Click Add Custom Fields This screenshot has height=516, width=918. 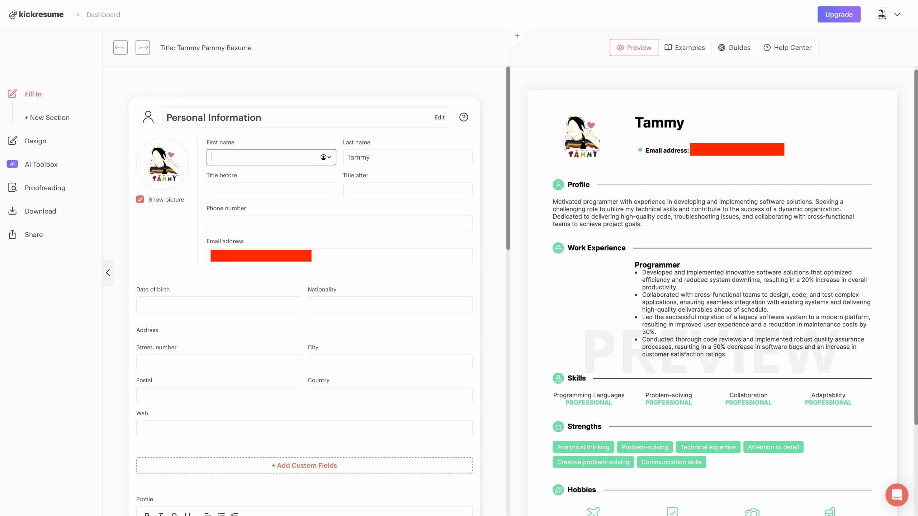(304, 465)
